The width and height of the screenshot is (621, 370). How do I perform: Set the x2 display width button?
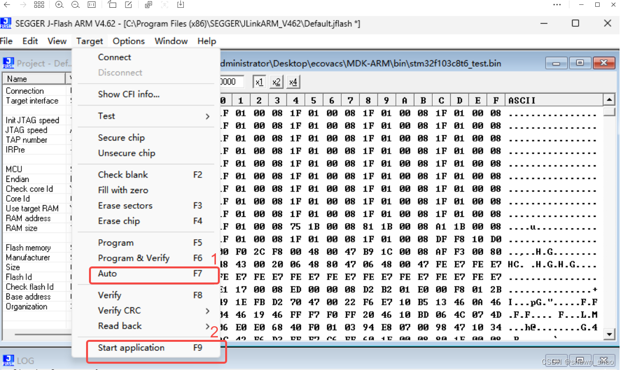276,82
